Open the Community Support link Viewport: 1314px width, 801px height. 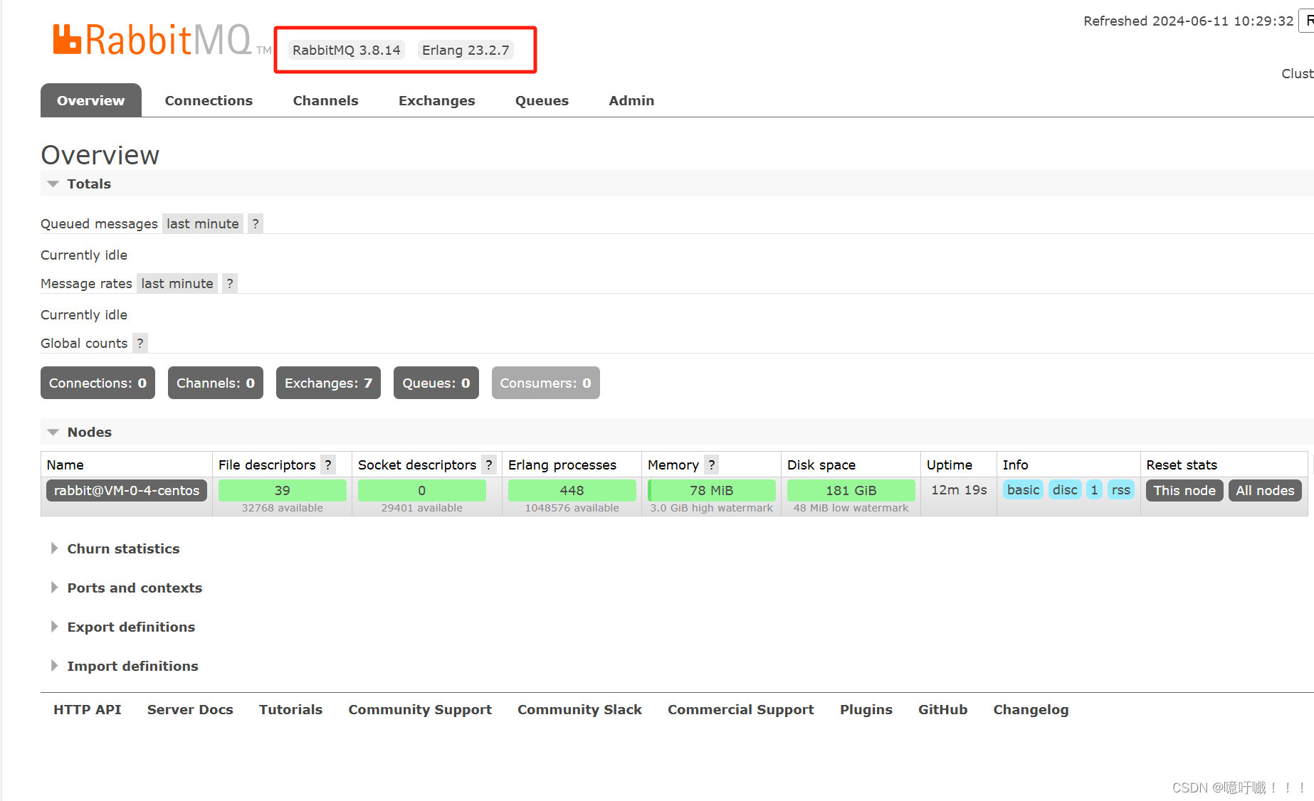pyautogui.click(x=420, y=709)
